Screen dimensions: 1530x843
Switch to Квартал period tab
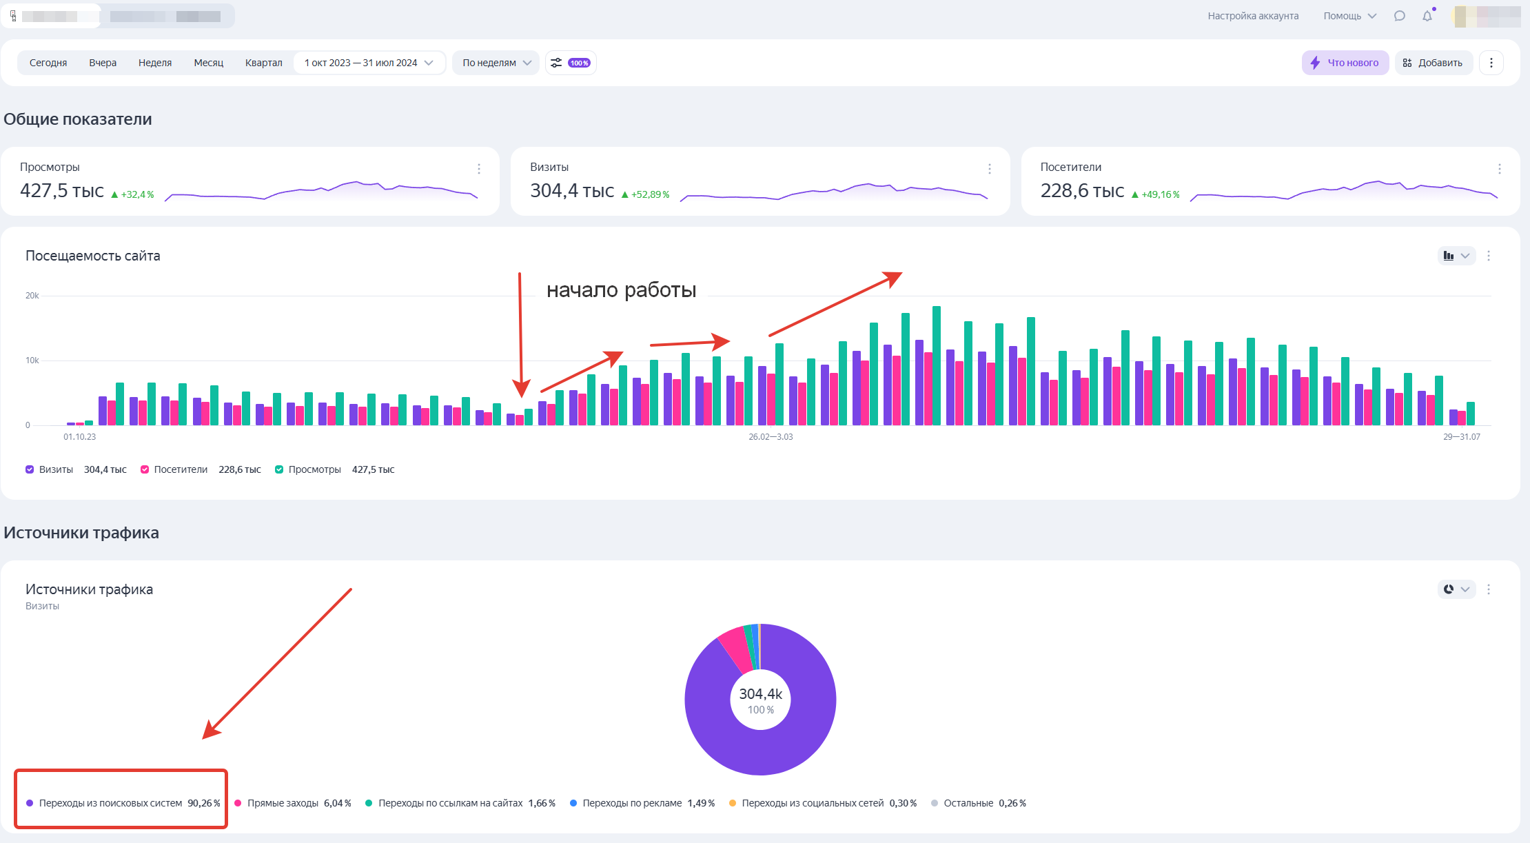click(263, 63)
